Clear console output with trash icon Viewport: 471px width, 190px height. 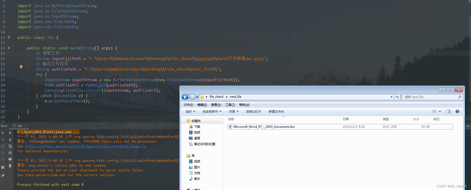click(x=10, y=166)
